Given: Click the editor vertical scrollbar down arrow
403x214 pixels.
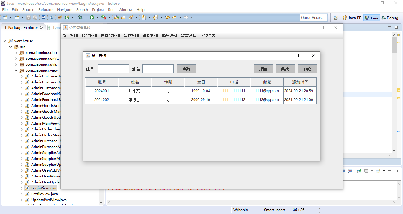Looking at the screenshot, I should click(394, 151).
